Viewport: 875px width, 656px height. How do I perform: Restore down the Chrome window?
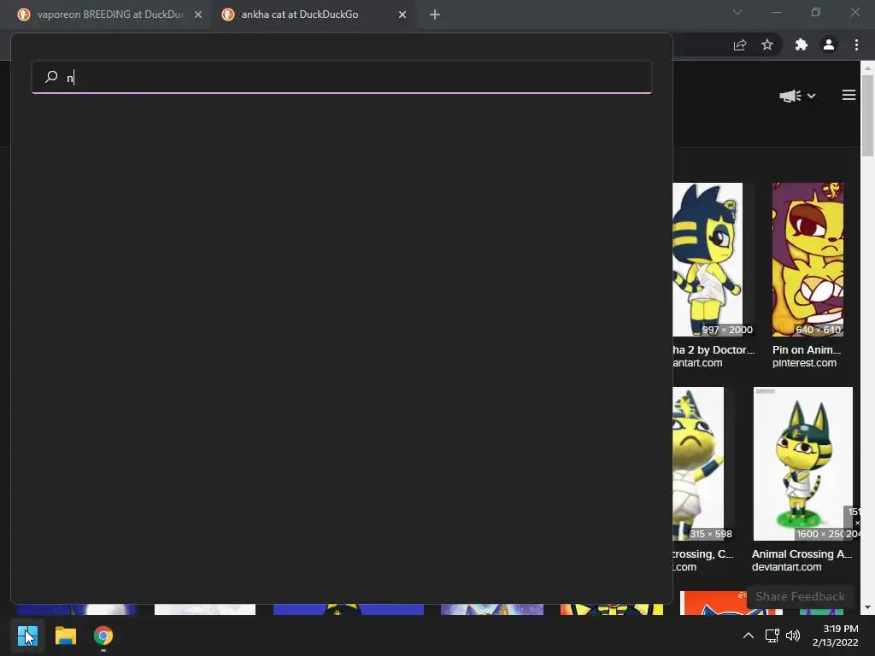coord(816,12)
